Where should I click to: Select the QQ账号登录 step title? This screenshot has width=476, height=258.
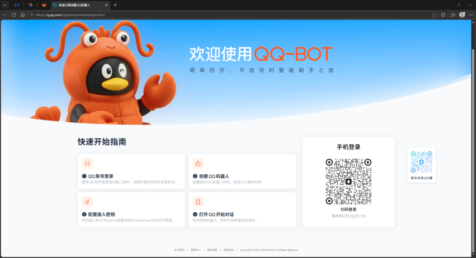tap(100, 176)
